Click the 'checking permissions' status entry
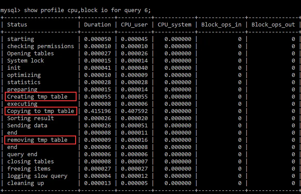The height and width of the screenshot is (194, 301). pyautogui.click(x=41, y=46)
